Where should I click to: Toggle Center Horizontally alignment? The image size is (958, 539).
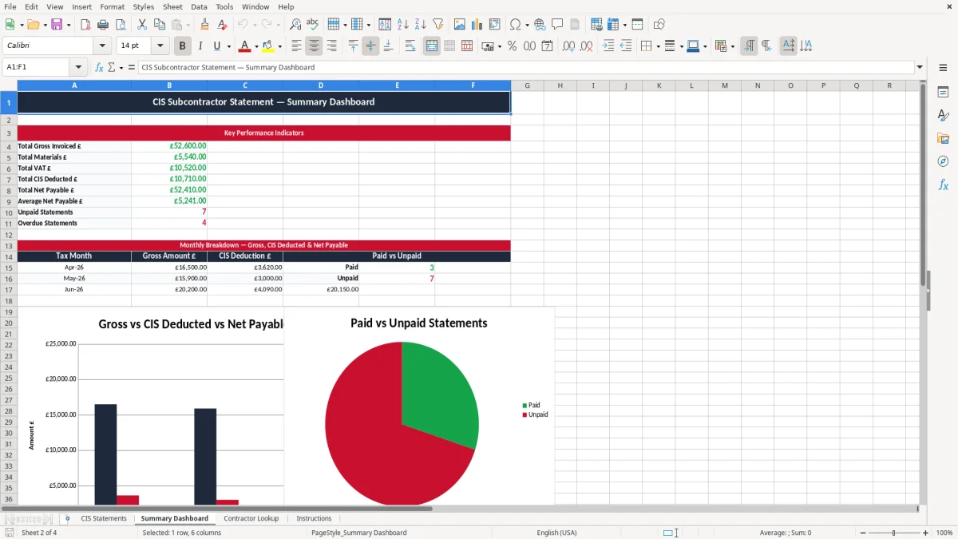(x=314, y=46)
